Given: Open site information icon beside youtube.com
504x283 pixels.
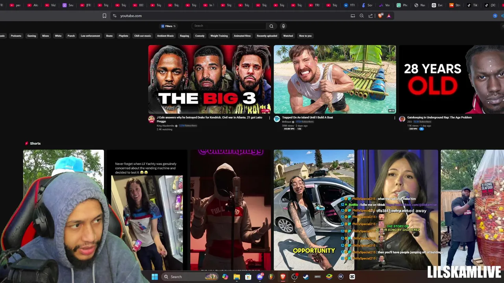Looking at the screenshot, I should tap(115, 16).
